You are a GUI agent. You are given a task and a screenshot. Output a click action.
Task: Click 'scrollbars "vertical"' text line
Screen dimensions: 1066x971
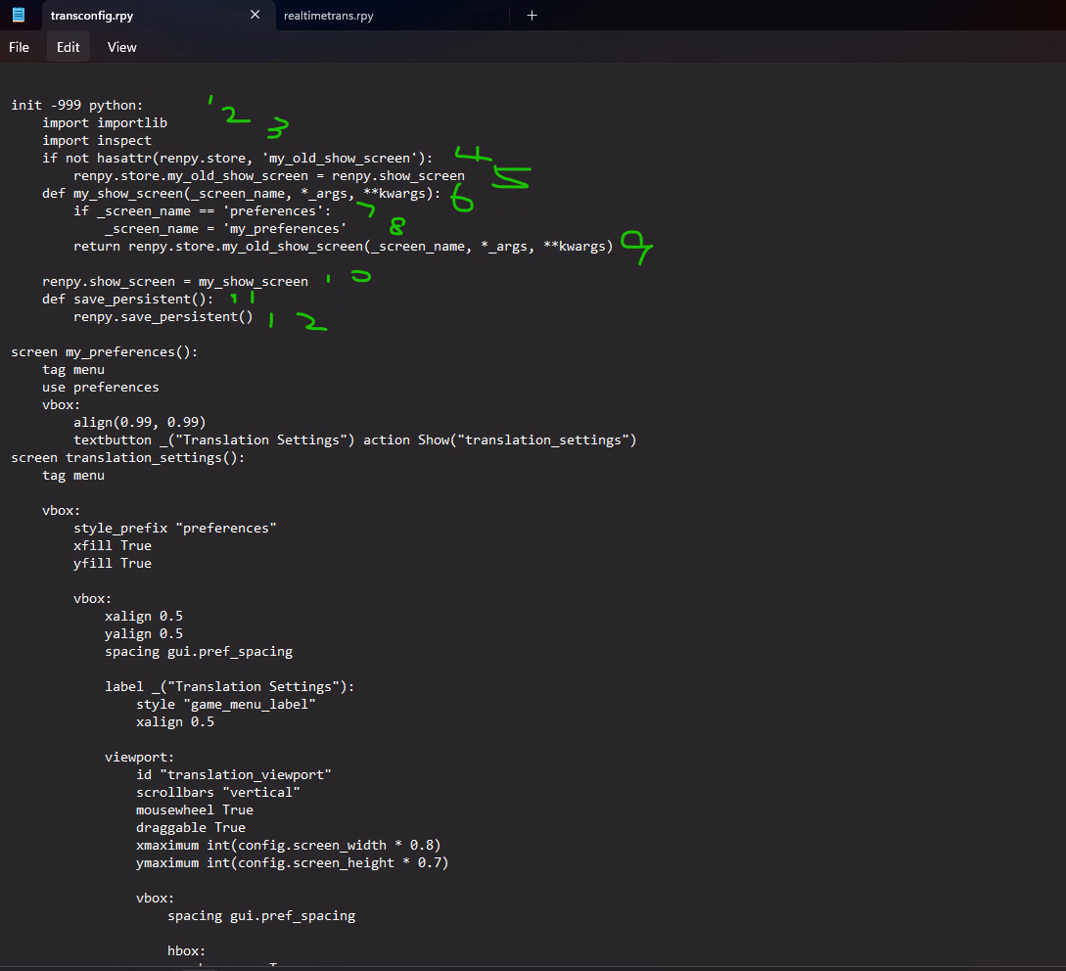pos(218,793)
